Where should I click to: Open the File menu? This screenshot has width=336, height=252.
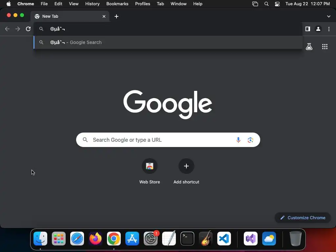(x=44, y=4)
